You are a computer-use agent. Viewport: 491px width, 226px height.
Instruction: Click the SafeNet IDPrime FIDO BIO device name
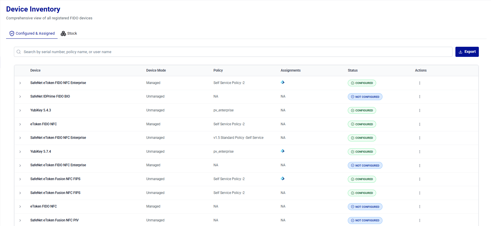pos(50,96)
